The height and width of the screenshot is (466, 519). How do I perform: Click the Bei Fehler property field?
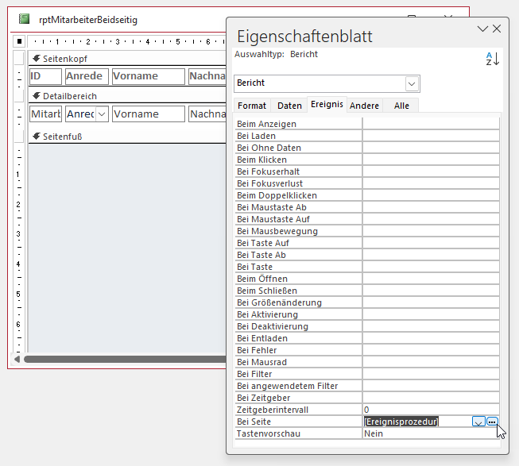(431, 350)
